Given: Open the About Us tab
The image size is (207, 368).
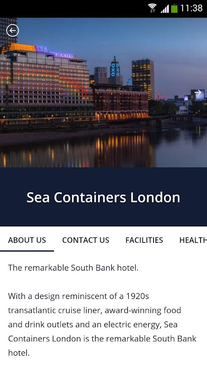Looking at the screenshot, I should (27, 240).
